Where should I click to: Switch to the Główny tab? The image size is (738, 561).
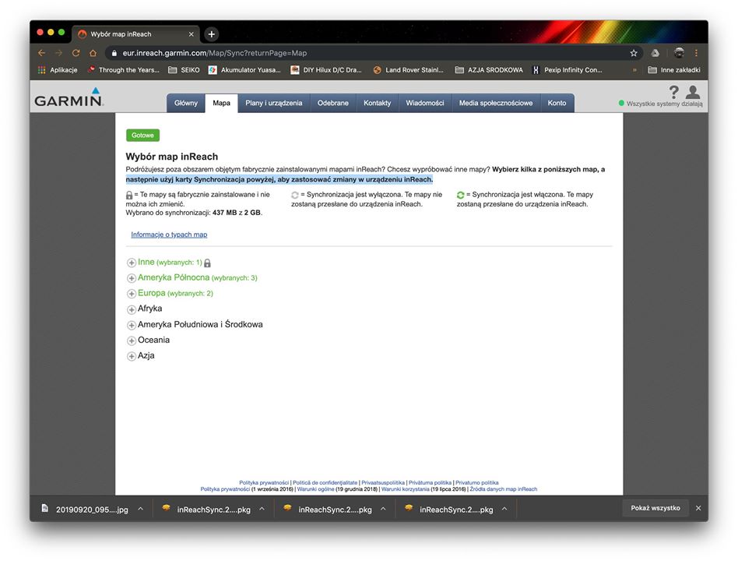coord(186,103)
